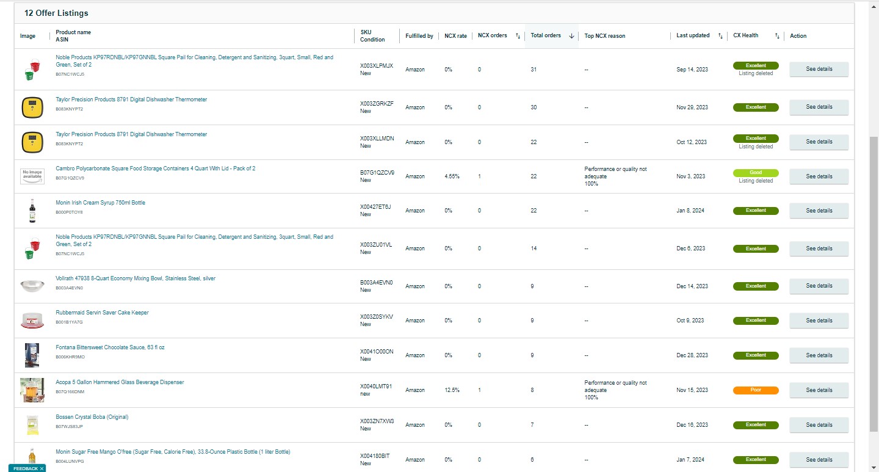Click the 'Fulfilled by' column header
This screenshot has width=879, height=472.
pos(419,36)
